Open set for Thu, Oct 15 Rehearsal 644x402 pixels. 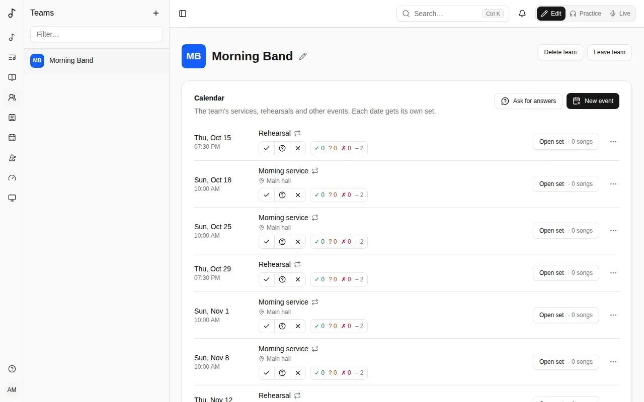(566, 142)
